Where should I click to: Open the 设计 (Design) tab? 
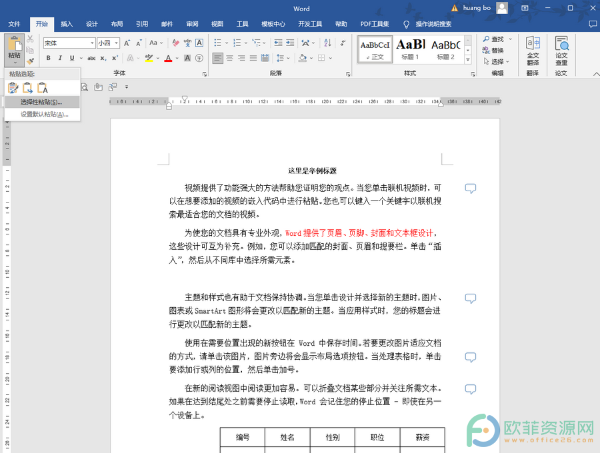point(91,24)
